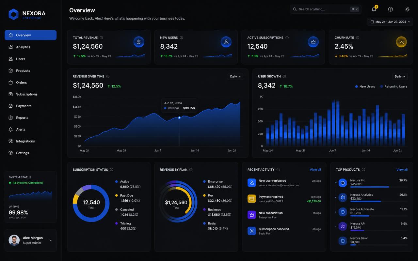The image size is (418, 261).
Task: Click the Payment received card icon
Action: point(252,199)
